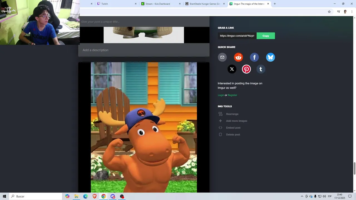Close the Kick Dashboard tab
The height and width of the screenshot is (200, 356).
pos(180,4)
